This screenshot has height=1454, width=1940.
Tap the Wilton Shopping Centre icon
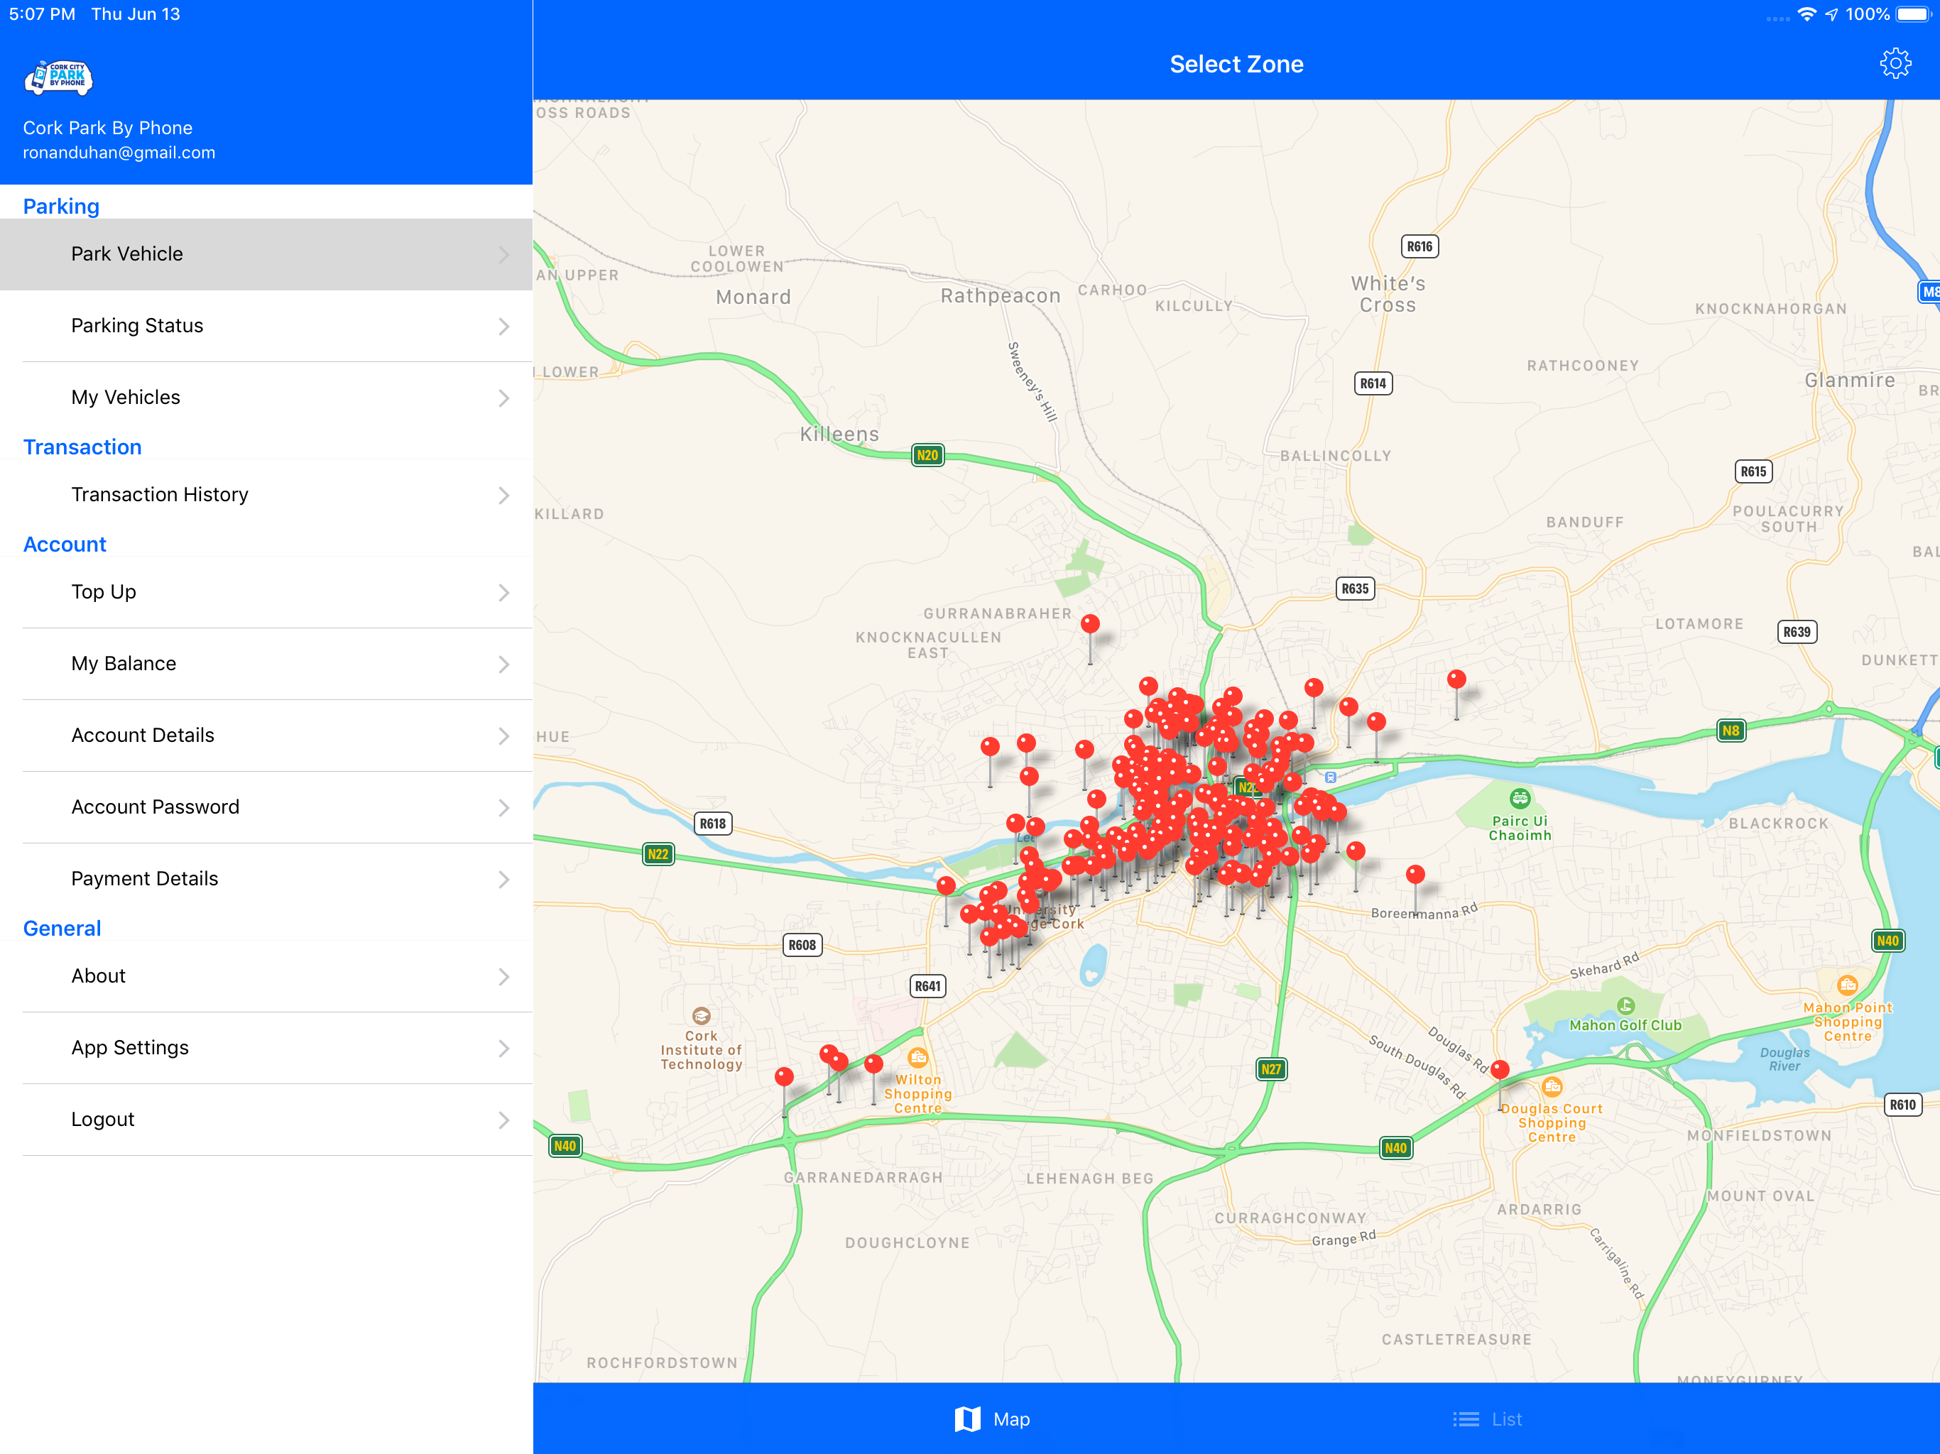(x=917, y=1058)
